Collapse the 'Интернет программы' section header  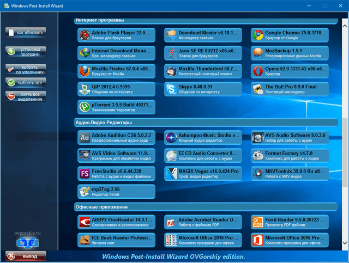point(206,21)
